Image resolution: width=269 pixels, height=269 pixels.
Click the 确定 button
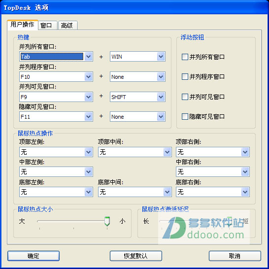click(x=34, y=256)
